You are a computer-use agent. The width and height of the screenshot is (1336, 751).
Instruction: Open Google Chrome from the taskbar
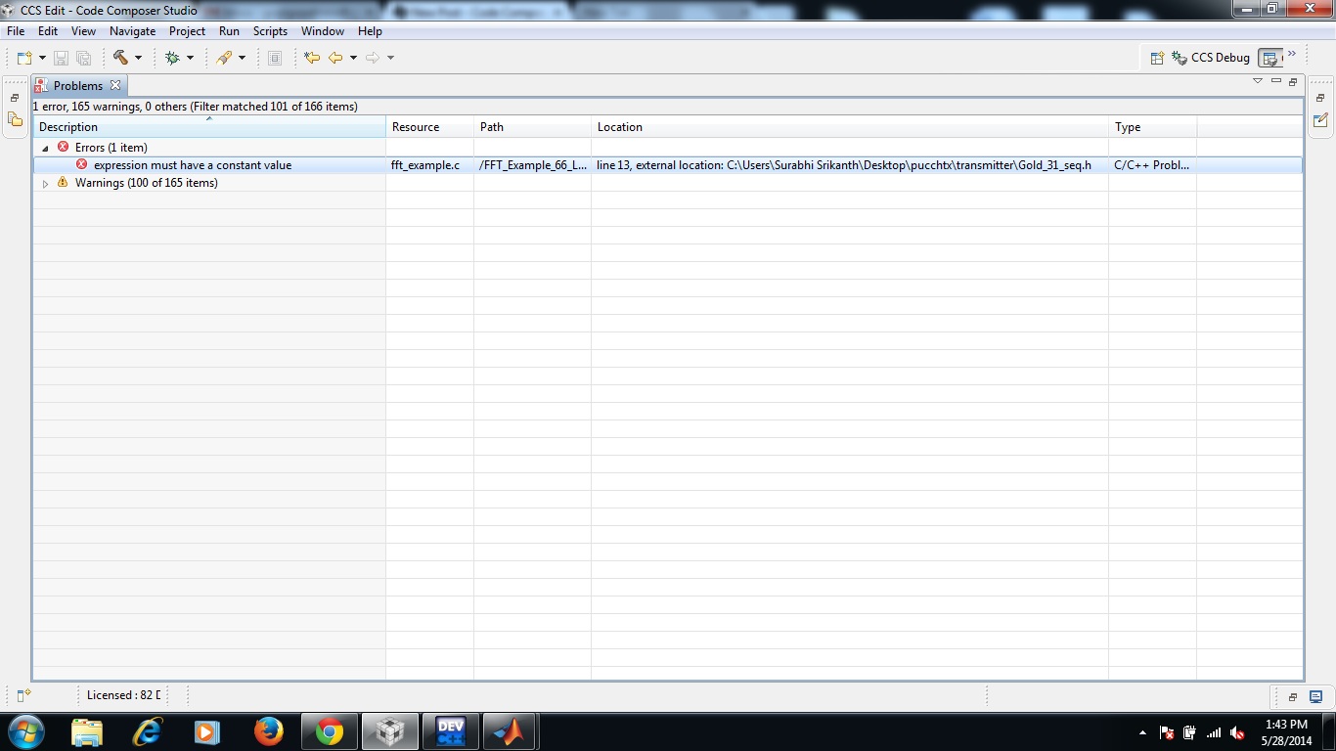coord(330,731)
